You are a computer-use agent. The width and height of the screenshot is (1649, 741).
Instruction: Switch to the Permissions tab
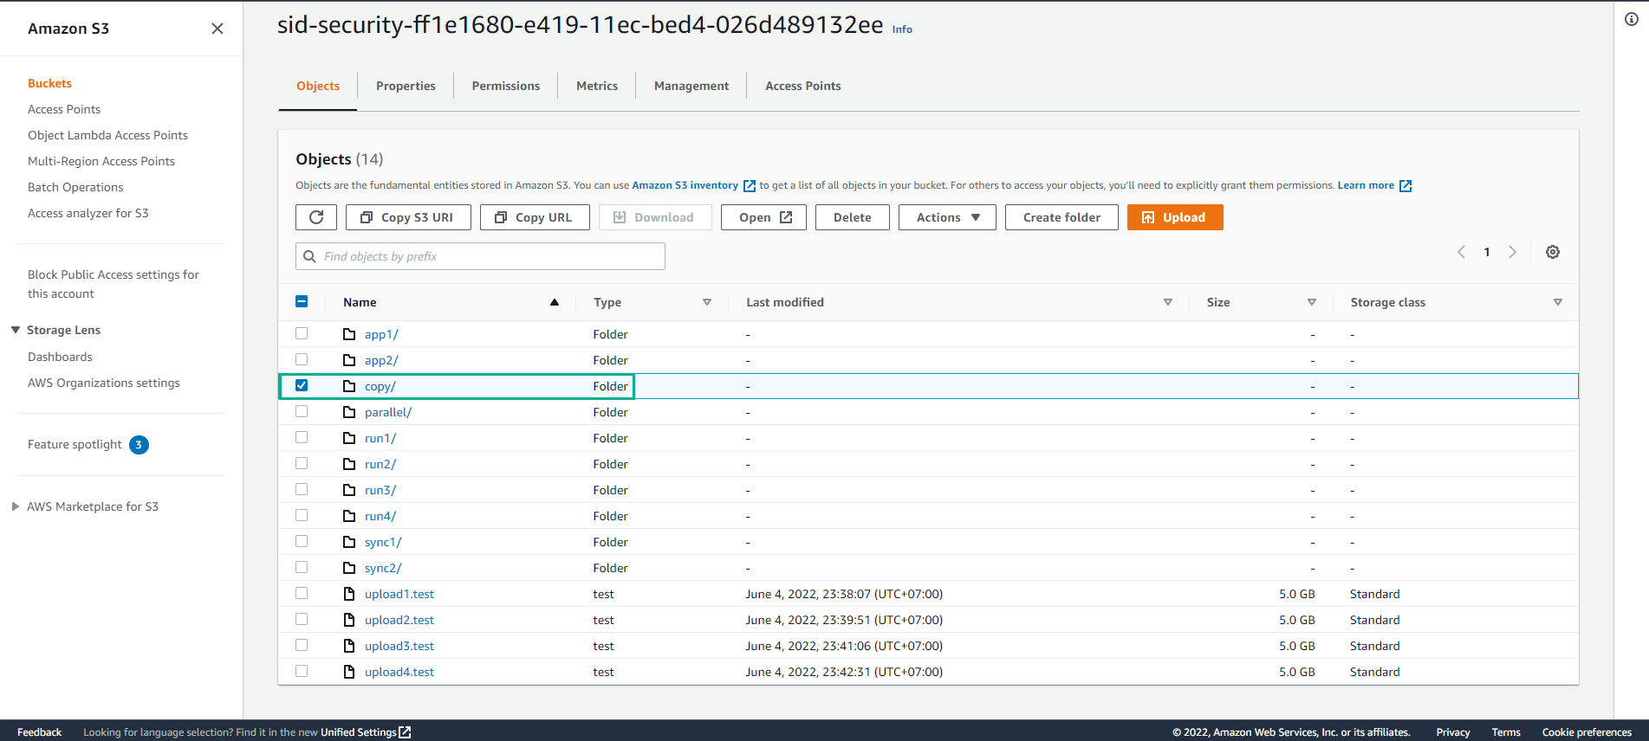[506, 86]
